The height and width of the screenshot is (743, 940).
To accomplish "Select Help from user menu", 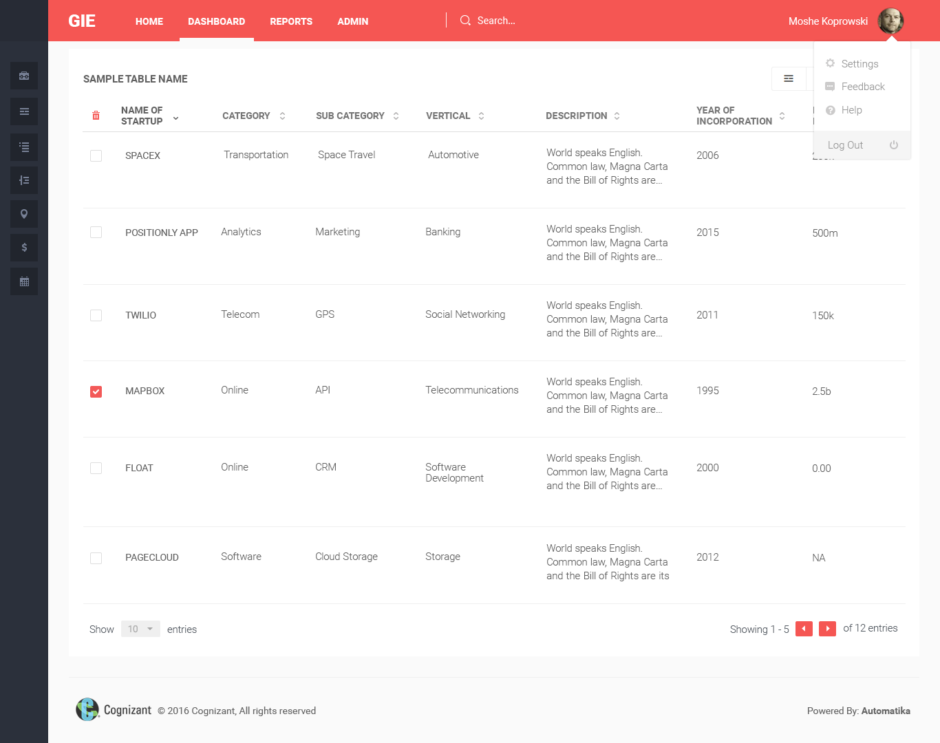I will [x=852, y=110].
